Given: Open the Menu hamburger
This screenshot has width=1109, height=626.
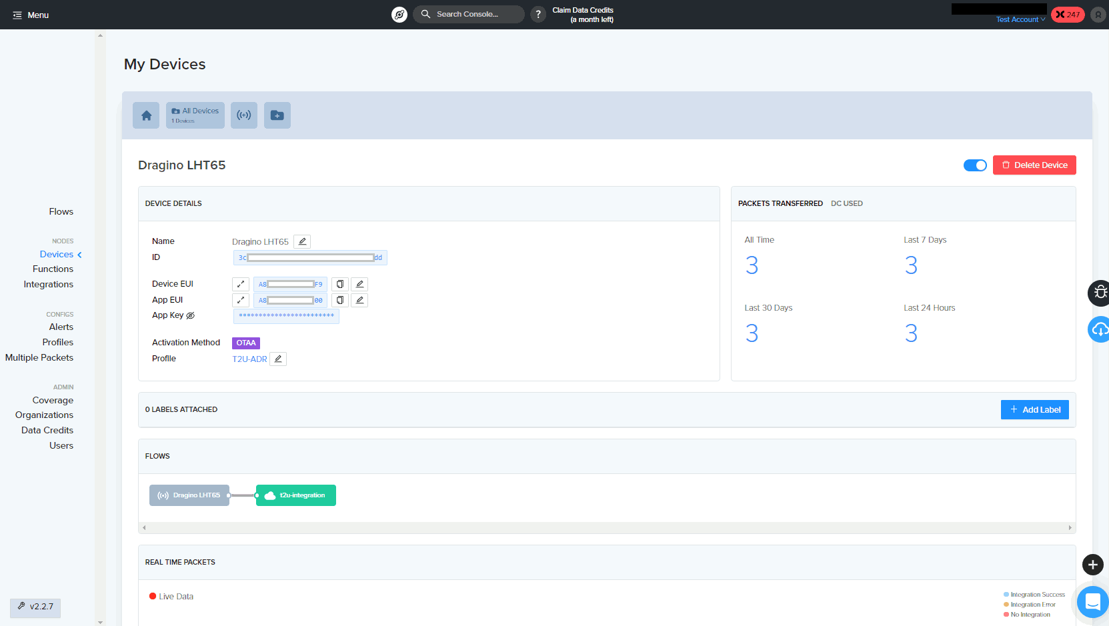Looking at the screenshot, I should 31,15.
